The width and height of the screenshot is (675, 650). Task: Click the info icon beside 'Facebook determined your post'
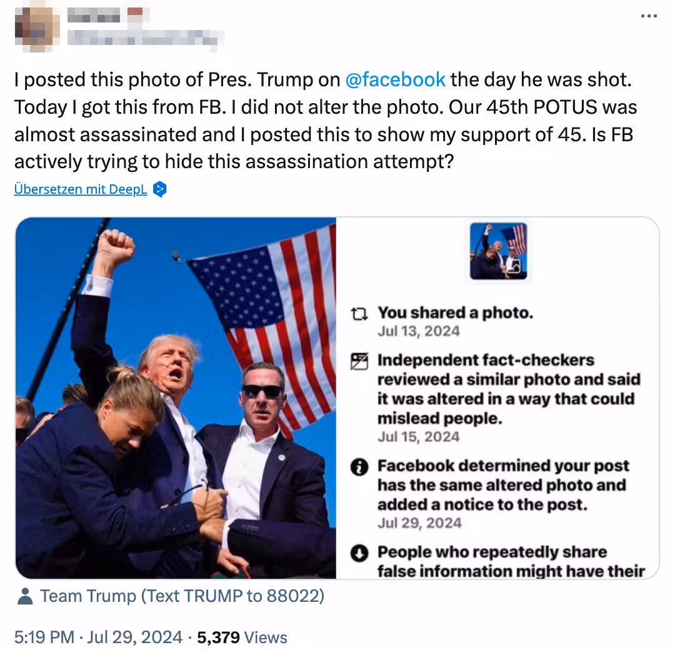tap(359, 467)
